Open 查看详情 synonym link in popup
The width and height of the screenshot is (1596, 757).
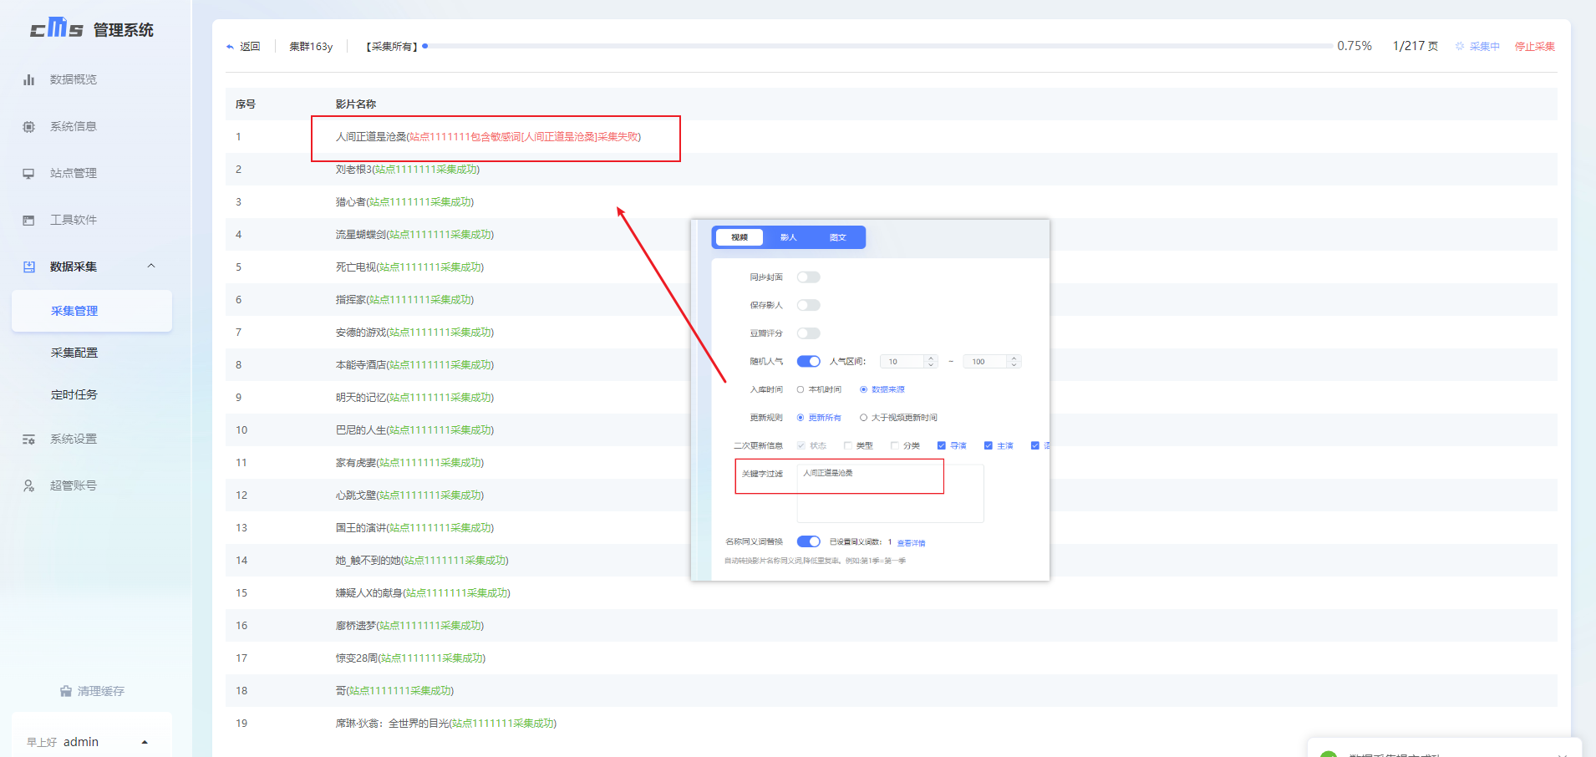pyautogui.click(x=911, y=543)
